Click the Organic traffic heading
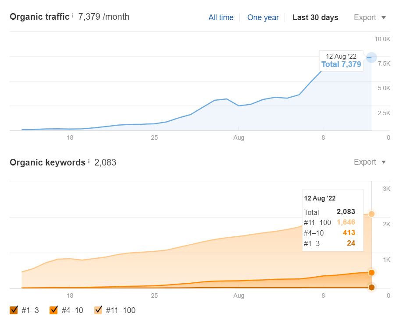The height and width of the screenshot is (320, 399). (39, 17)
